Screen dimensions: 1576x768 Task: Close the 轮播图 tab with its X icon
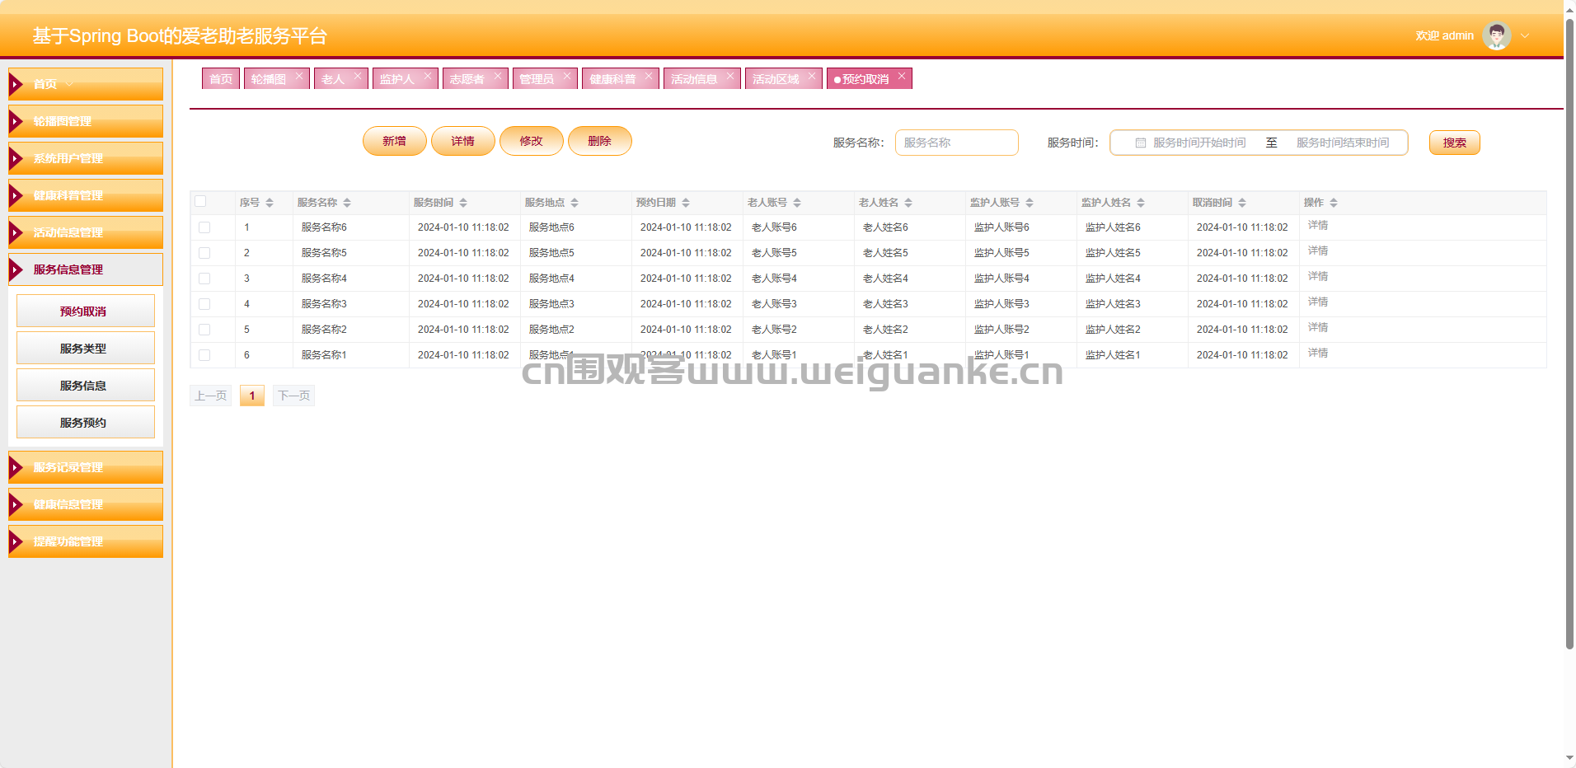[299, 76]
